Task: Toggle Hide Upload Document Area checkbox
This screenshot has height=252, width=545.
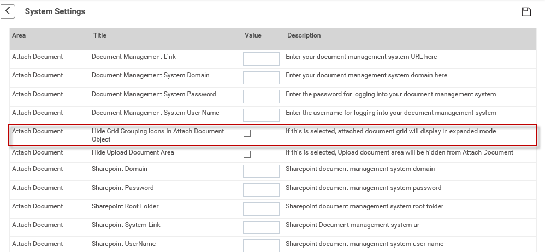Action: tap(247, 154)
